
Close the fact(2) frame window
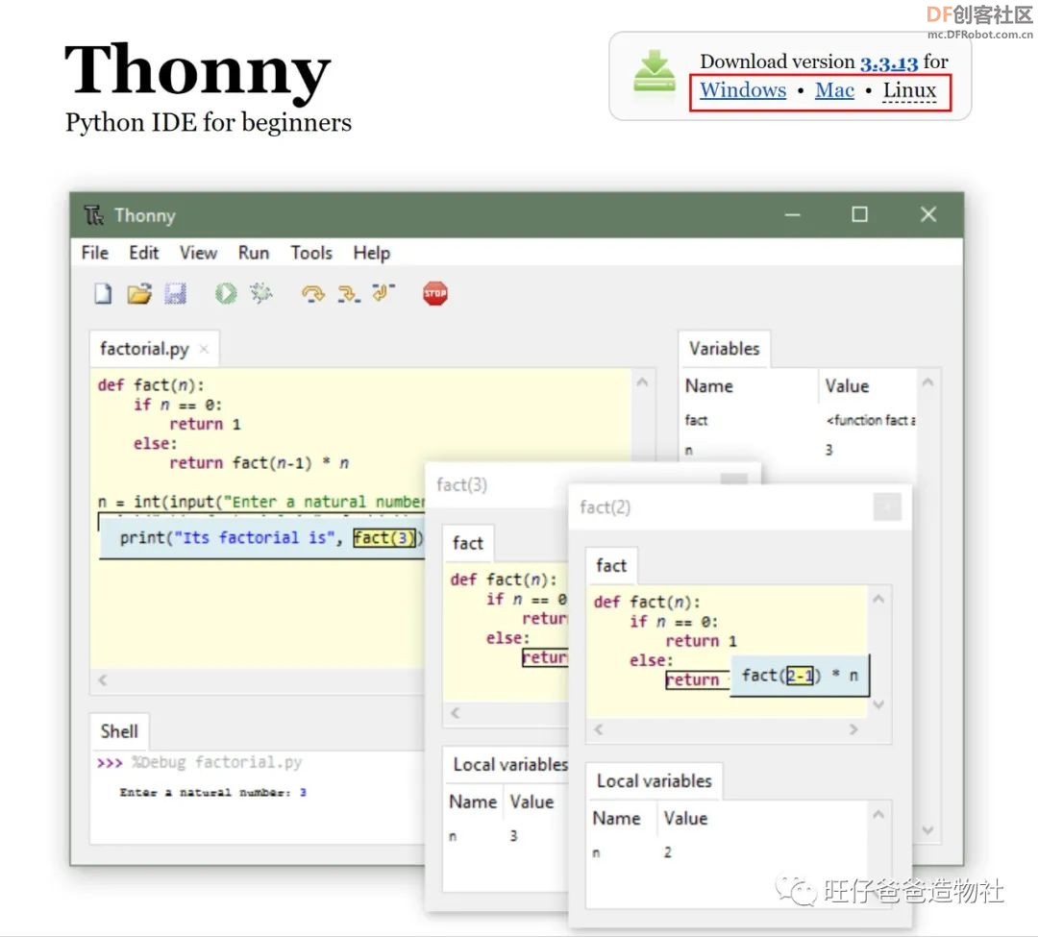(x=887, y=507)
